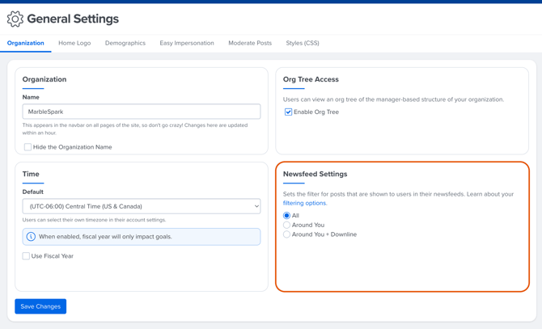Disable the Enable Org Tree checkbox
The width and height of the screenshot is (542, 329).
288,112
